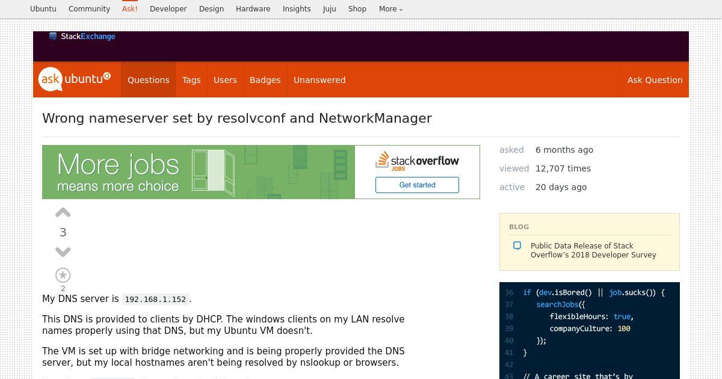The image size is (722, 379).
Task: Click the 192.168.1.152 code text
Action: click(x=156, y=299)
